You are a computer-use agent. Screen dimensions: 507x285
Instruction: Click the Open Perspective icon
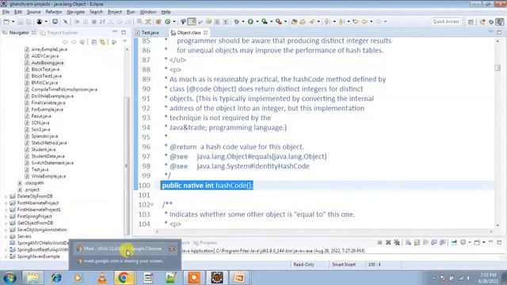point(471,21)
